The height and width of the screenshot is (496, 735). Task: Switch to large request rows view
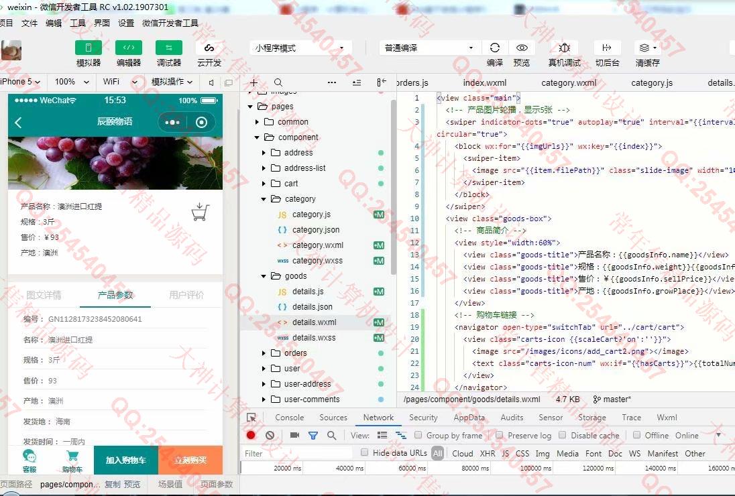pos(382,435)
